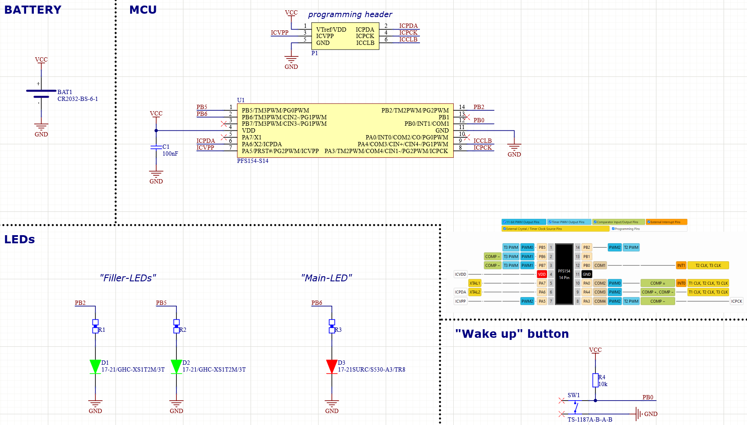Select resistor R1 symbol
The image size is (747, 425).
[95, 326]
